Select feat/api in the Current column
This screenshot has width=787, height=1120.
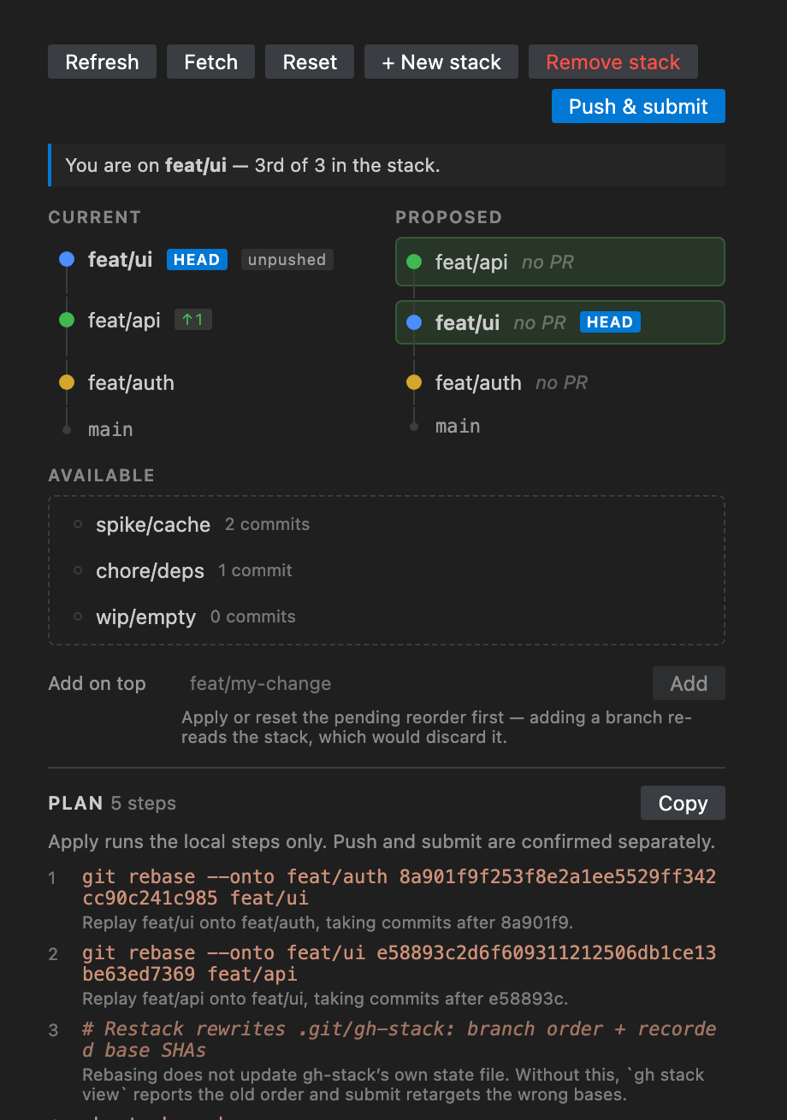[124, 321]
